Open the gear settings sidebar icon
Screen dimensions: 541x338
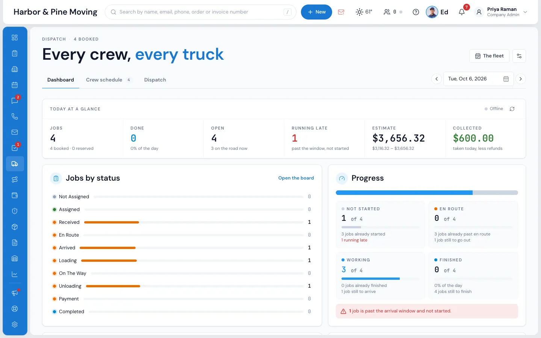[x=15, y=324]
